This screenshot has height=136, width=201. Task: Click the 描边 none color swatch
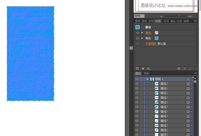click(x=157, y=33)
